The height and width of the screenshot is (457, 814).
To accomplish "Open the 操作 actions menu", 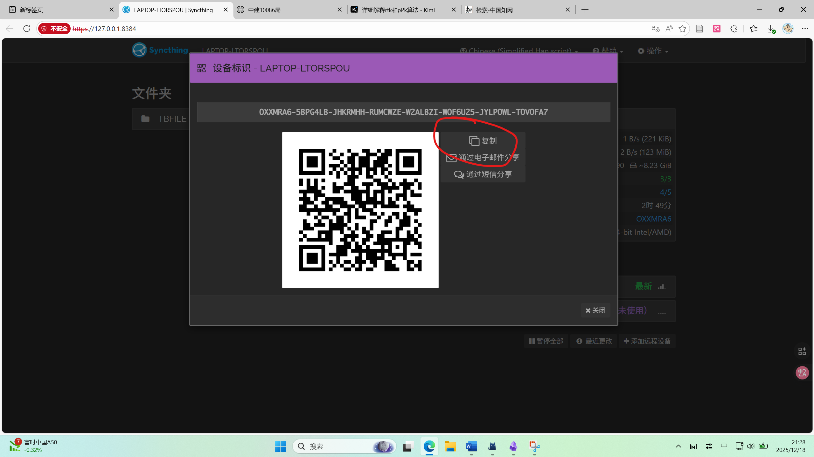I will 653,51.
